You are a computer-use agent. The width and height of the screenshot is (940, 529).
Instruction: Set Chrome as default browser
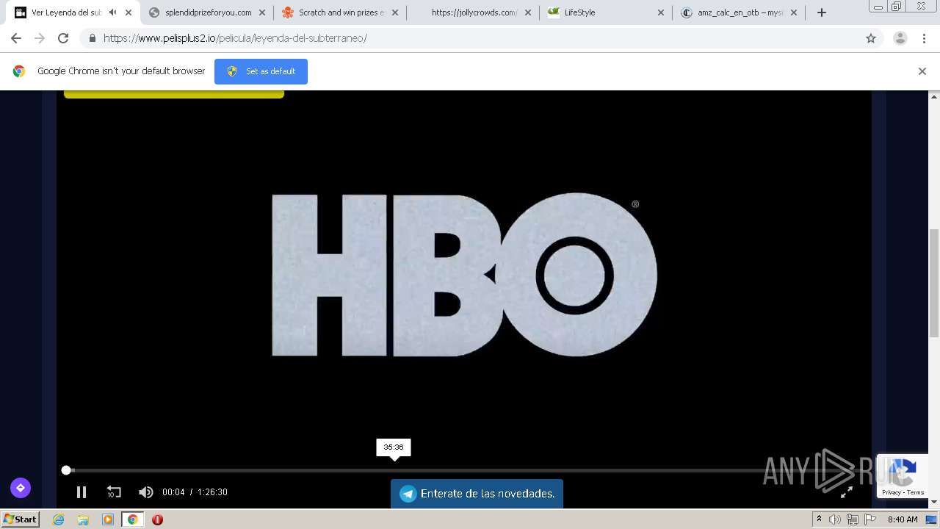(x=261, y=71)
